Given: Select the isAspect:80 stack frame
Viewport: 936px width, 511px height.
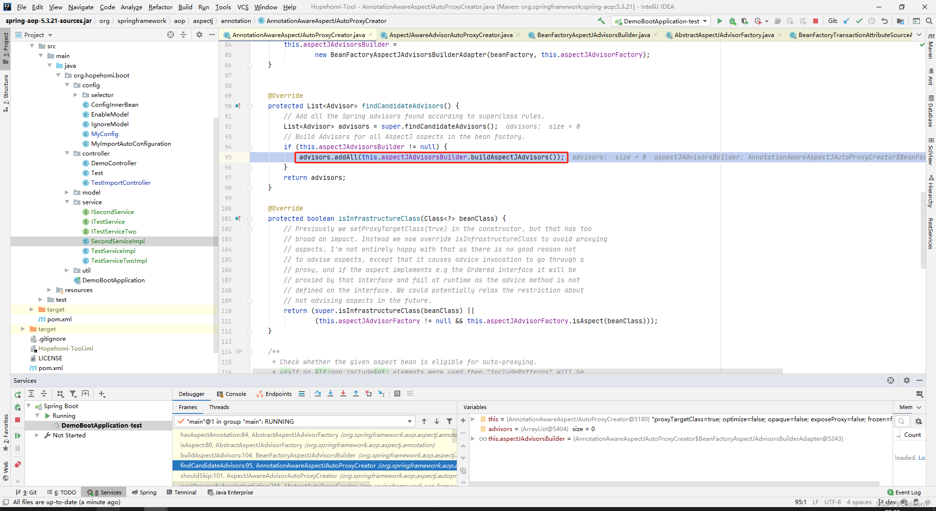Looking at the screenshot, I should pos(314,445).
